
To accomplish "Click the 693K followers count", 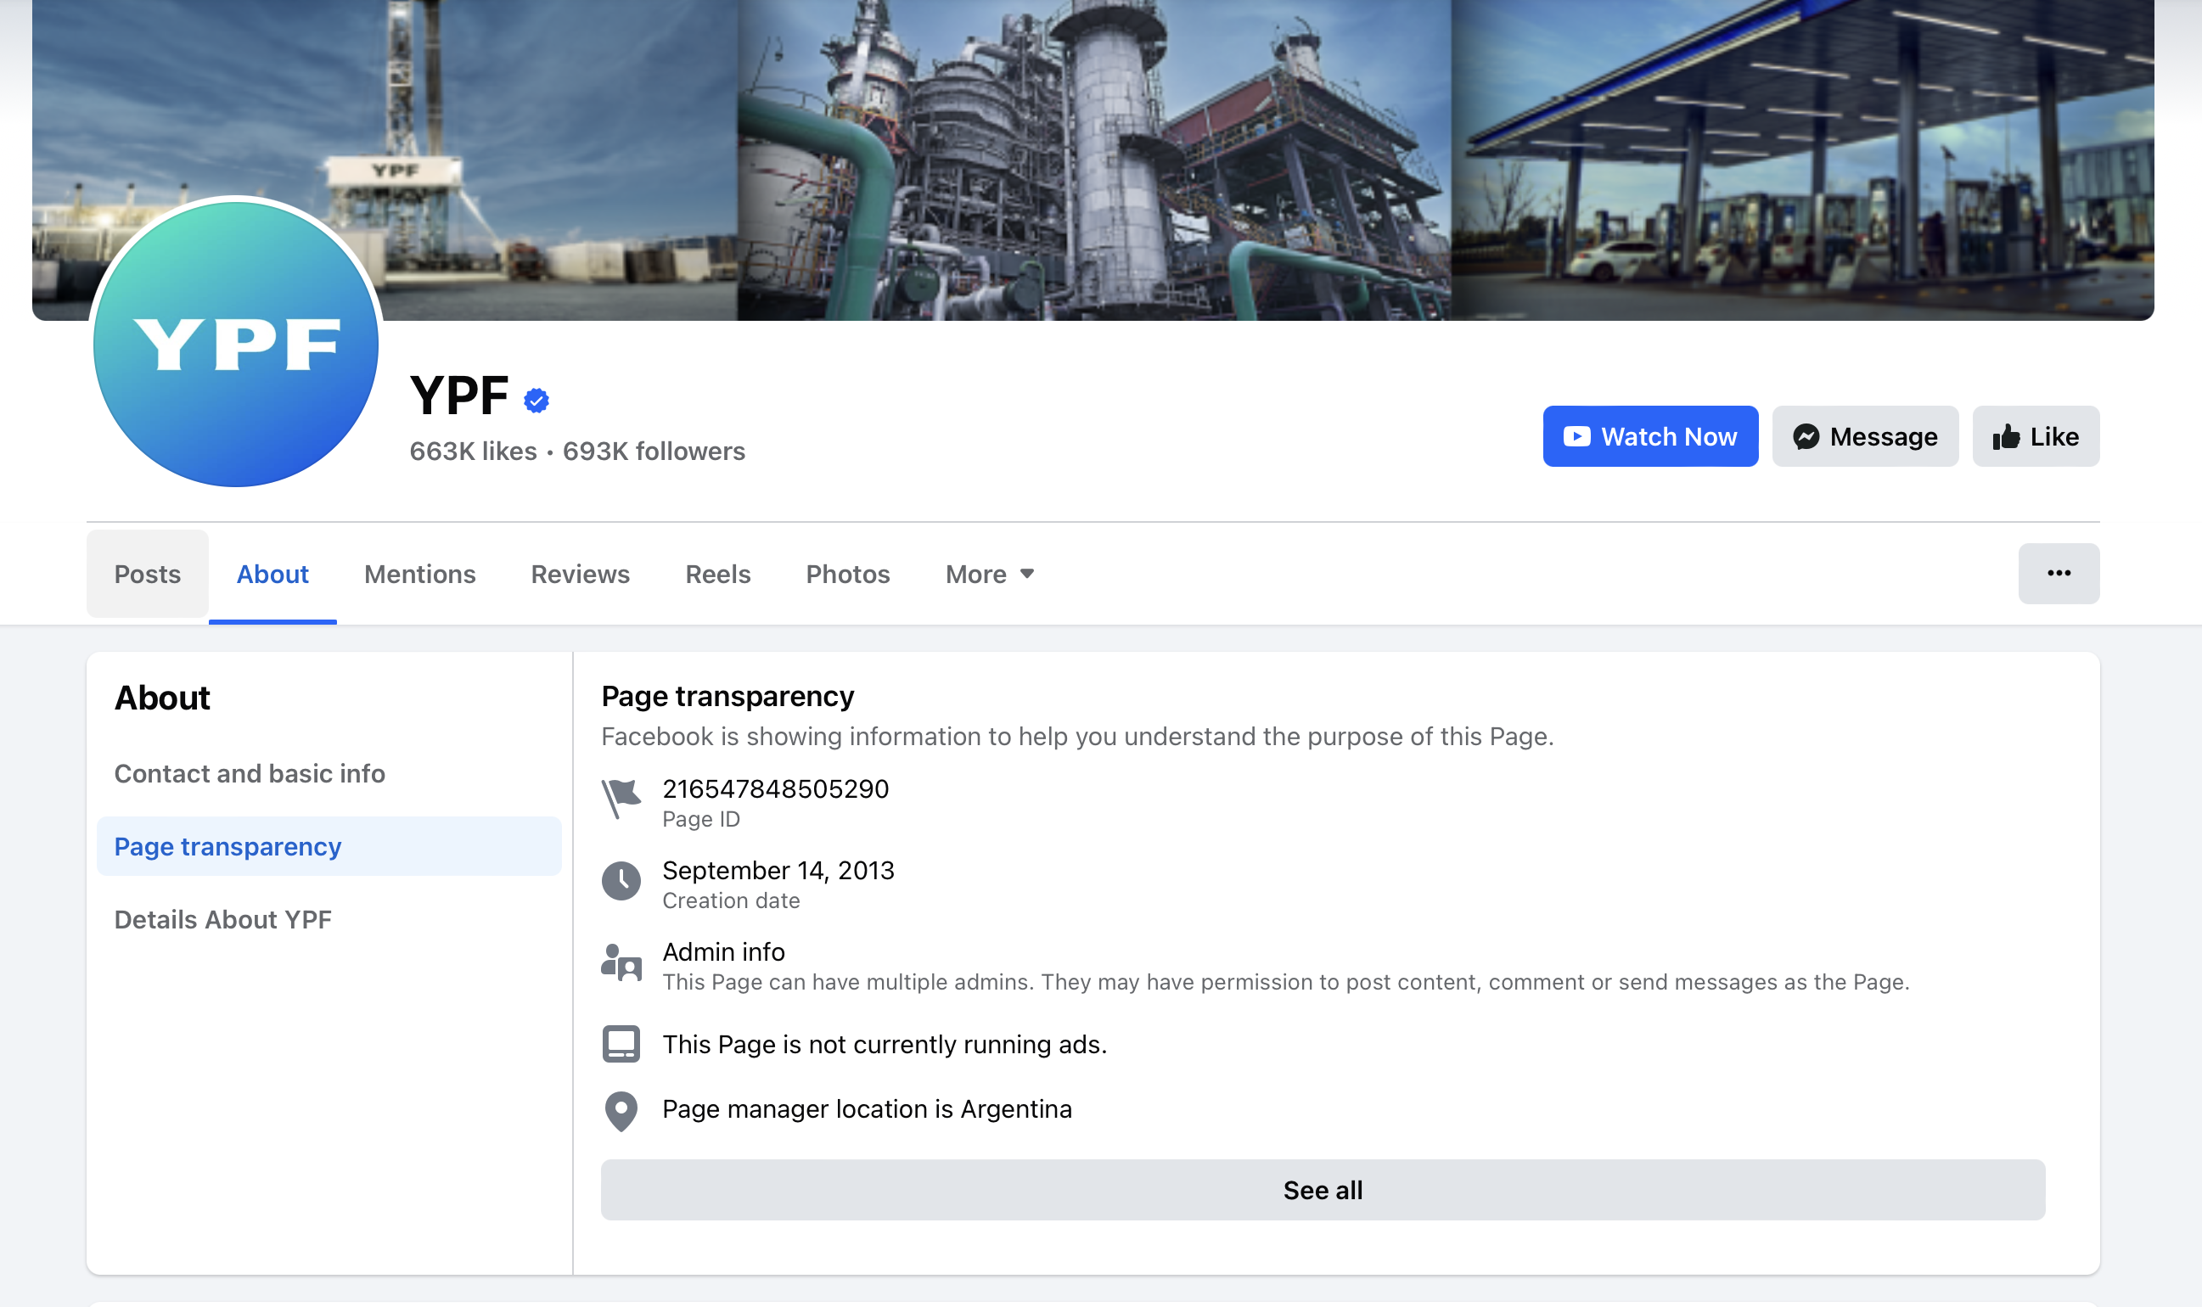I will 654,451.
